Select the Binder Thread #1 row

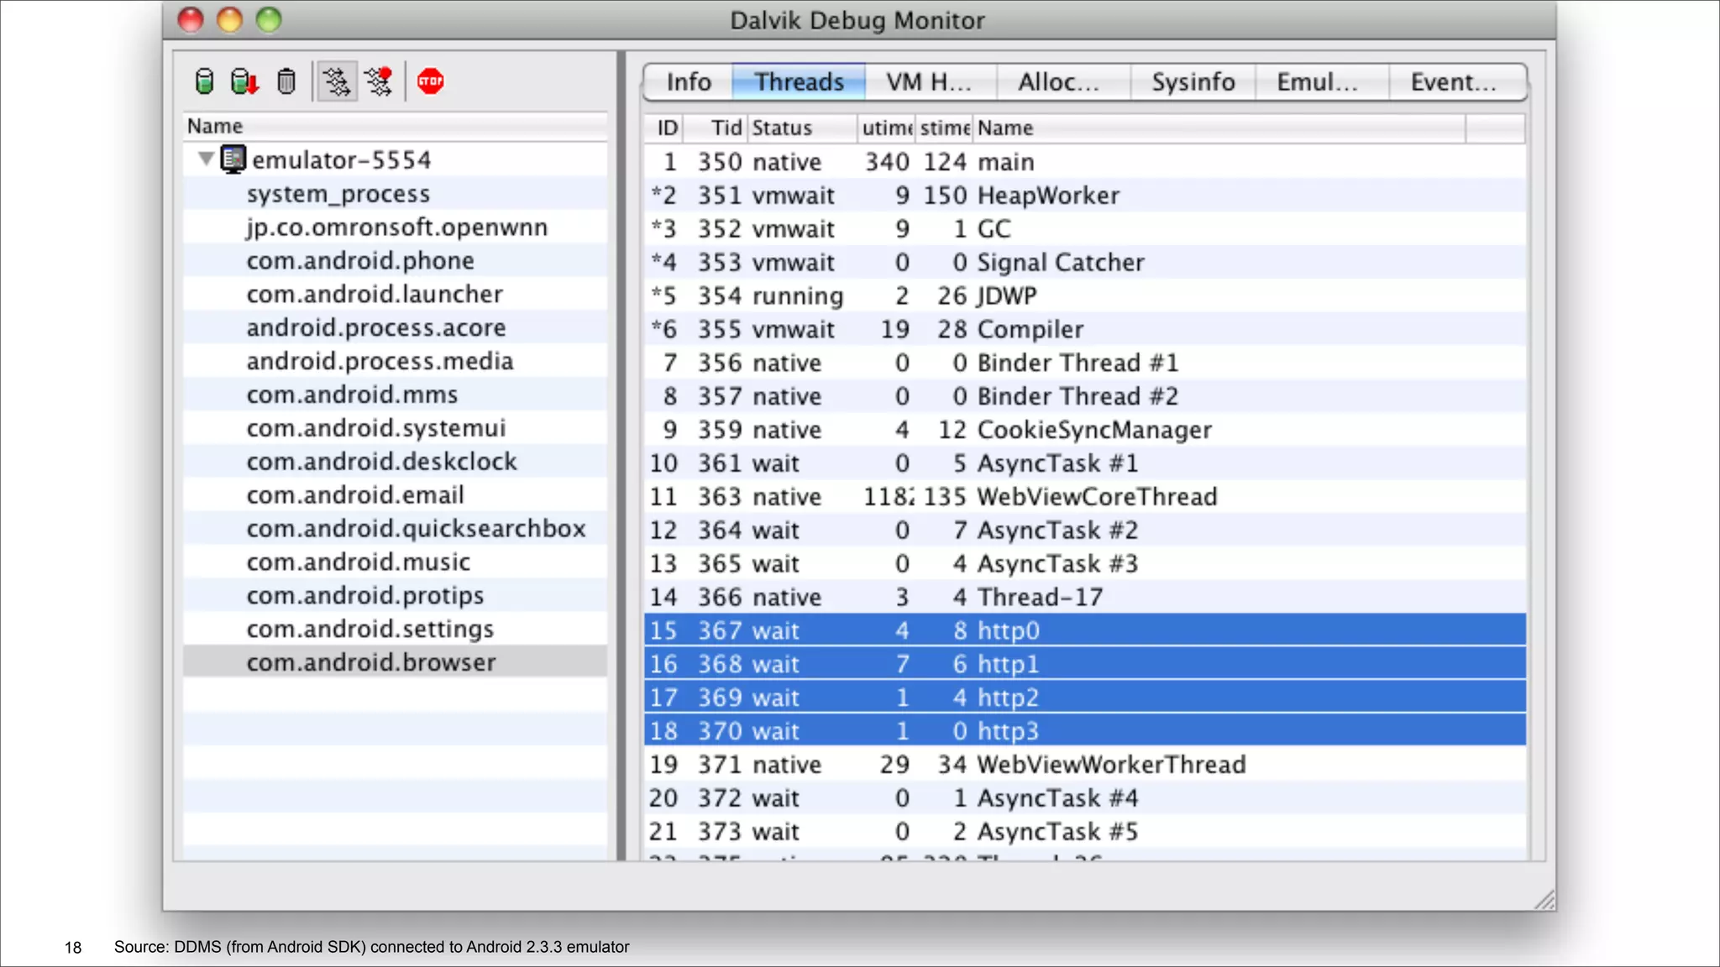(x=1084, y=363)
